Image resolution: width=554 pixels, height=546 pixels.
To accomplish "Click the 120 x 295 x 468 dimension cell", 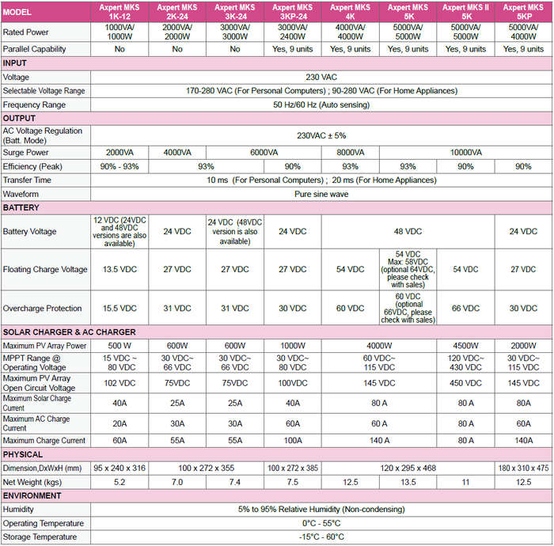I will (408, 468).
